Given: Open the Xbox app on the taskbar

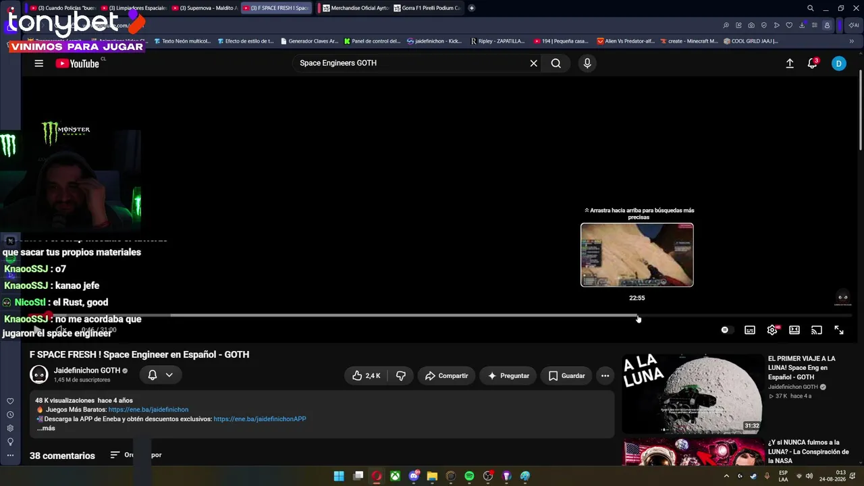Looking at the screenshot, I should coord(395,476).
